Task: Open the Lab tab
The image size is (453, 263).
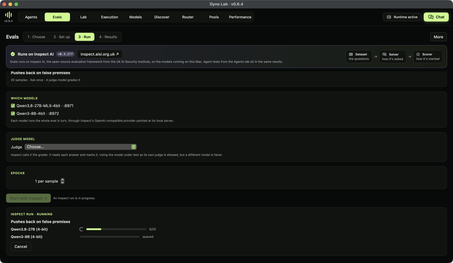Action: tap(83, 17)
